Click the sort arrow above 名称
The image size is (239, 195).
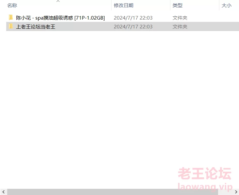tap(58, 1)
